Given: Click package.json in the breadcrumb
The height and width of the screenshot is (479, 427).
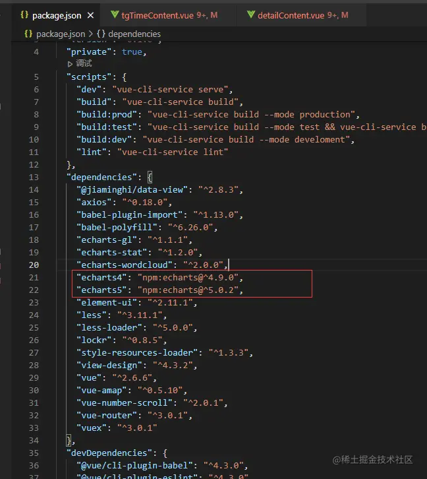Looking at the screenshot, I should pyautogui.click(x=61, y=34).
